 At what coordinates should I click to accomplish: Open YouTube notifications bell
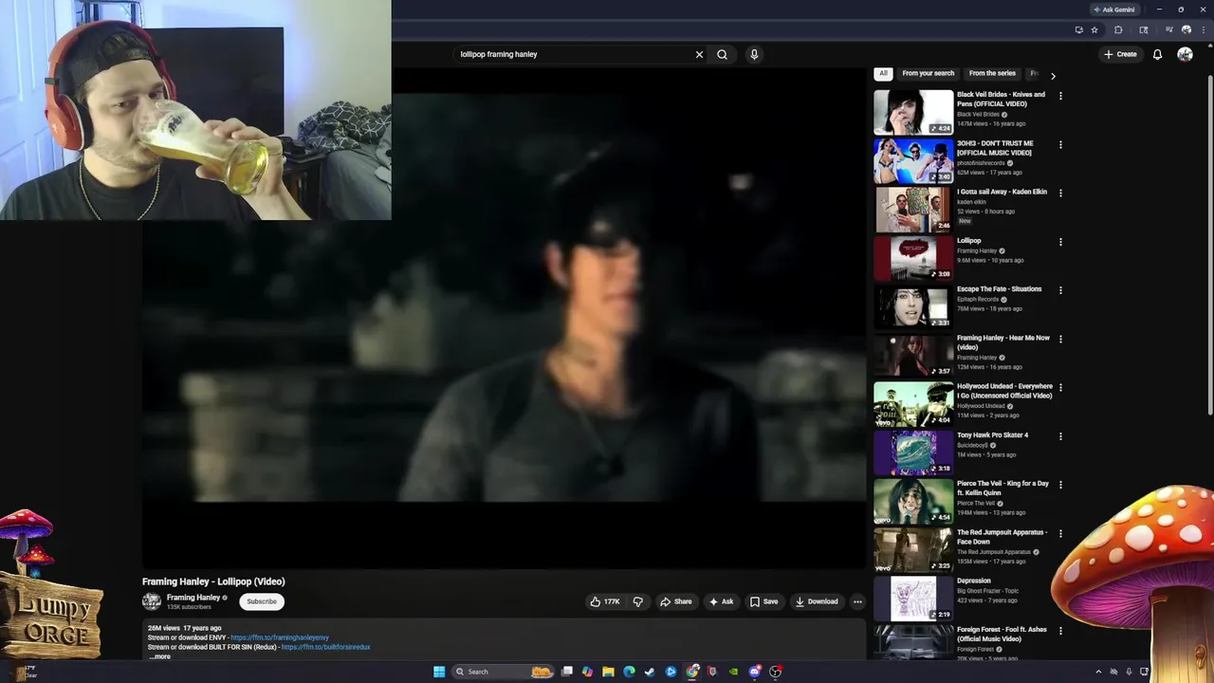tap(1157, 54)
